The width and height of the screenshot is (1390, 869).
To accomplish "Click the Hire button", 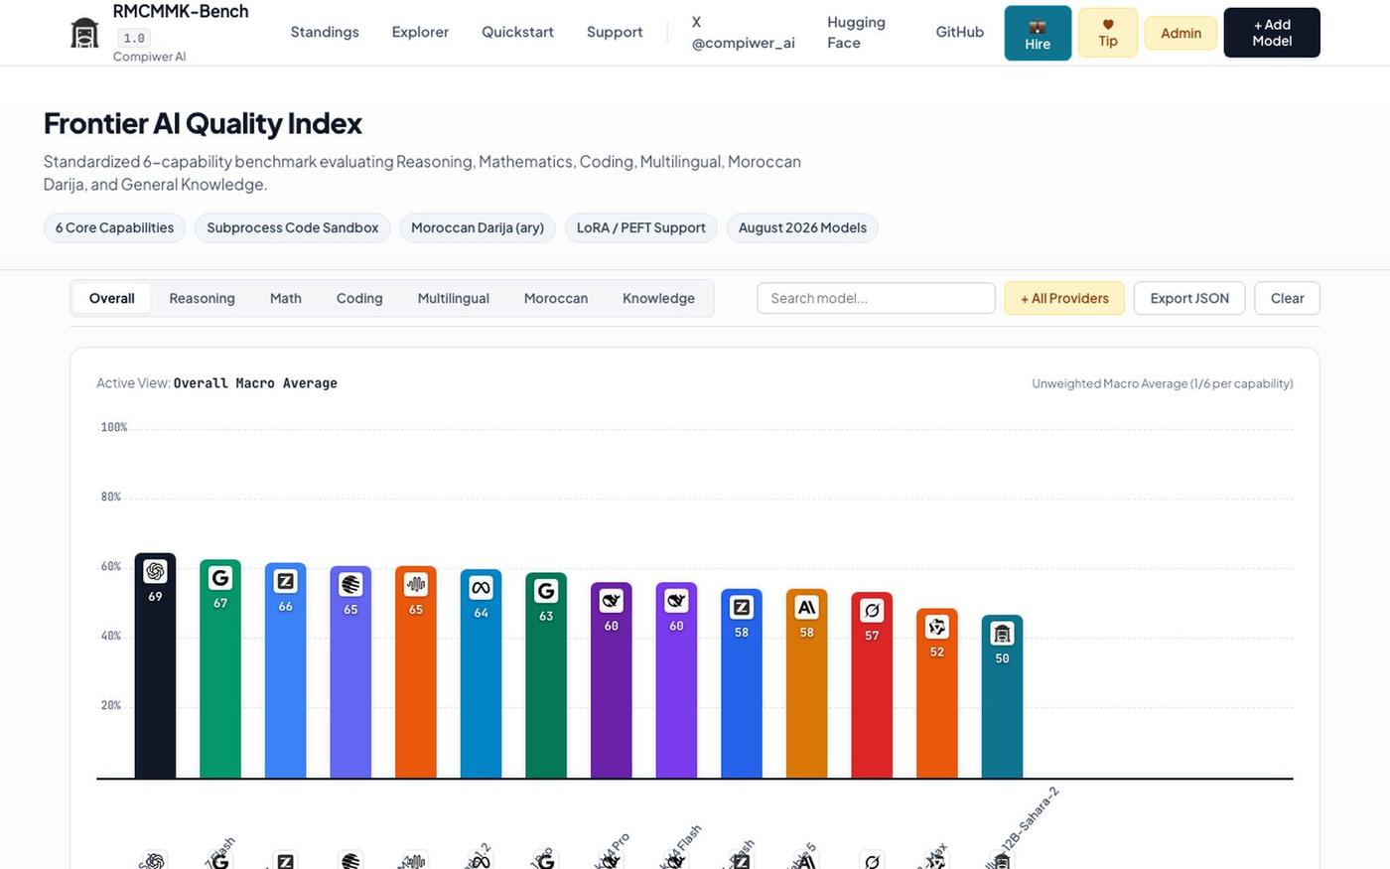I will 1038,33.
